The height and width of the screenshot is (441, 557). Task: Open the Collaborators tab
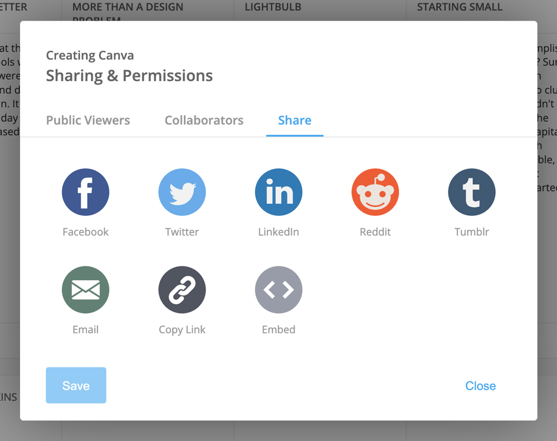coord(204,120)
